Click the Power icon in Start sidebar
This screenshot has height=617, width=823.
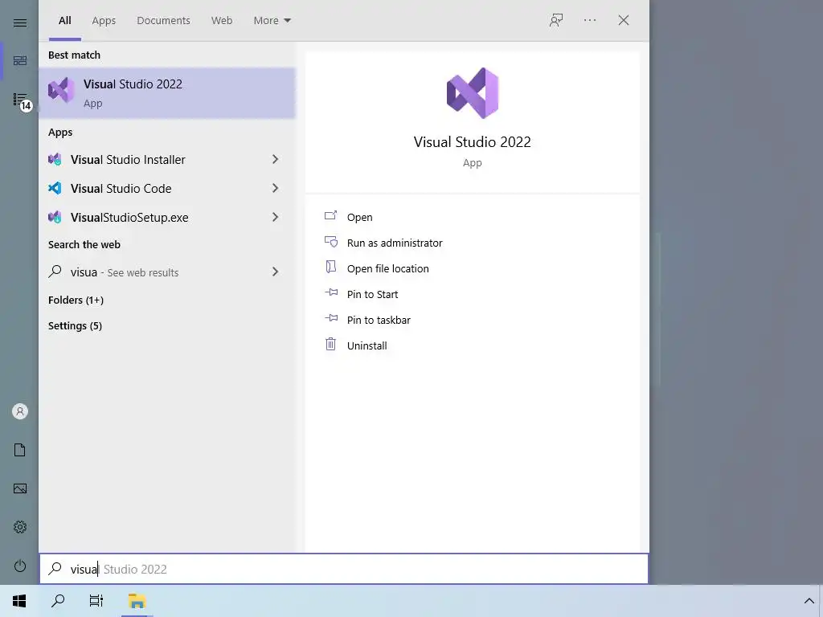coord(20,566)
